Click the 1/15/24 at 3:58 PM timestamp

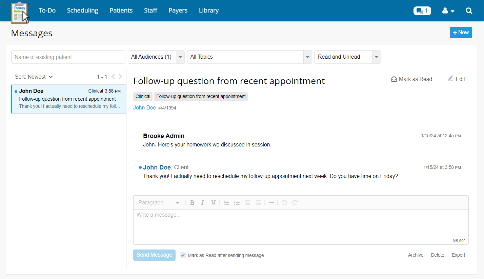442,167
